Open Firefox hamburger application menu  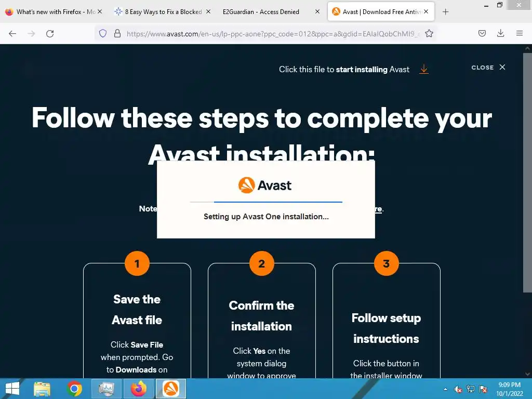pyautogui.click(x=520, y=33)
